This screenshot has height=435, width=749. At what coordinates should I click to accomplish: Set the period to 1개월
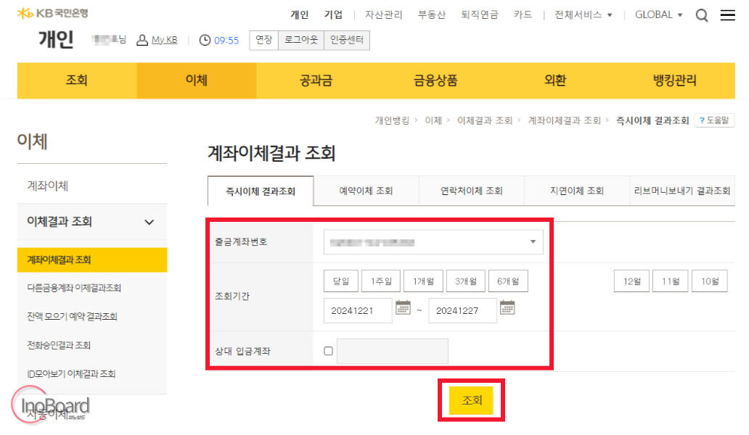[x=423, y=281]
